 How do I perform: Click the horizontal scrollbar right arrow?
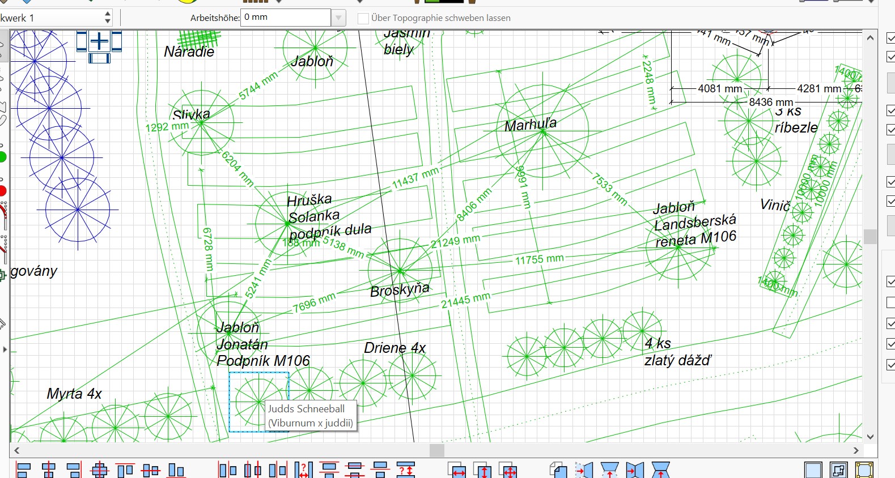[x=856, y=450]
